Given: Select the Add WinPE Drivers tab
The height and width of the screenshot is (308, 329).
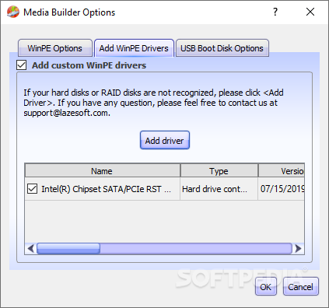Looking at the screenshot, I should click(134, 48).
